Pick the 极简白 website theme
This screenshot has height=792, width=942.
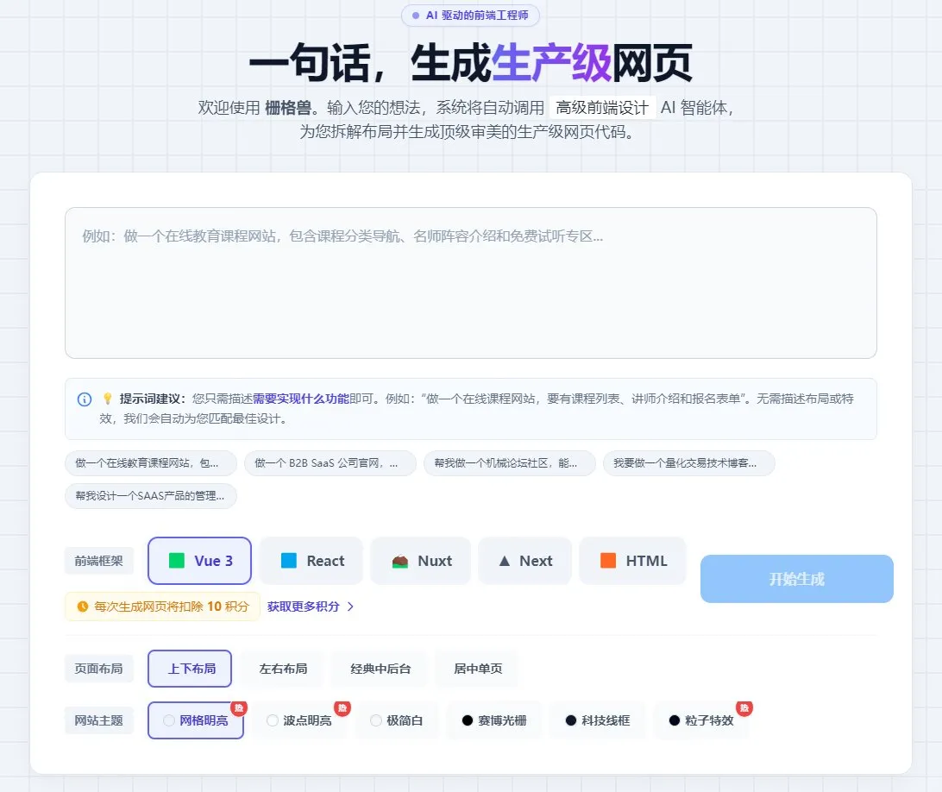(x=397, y=720)
